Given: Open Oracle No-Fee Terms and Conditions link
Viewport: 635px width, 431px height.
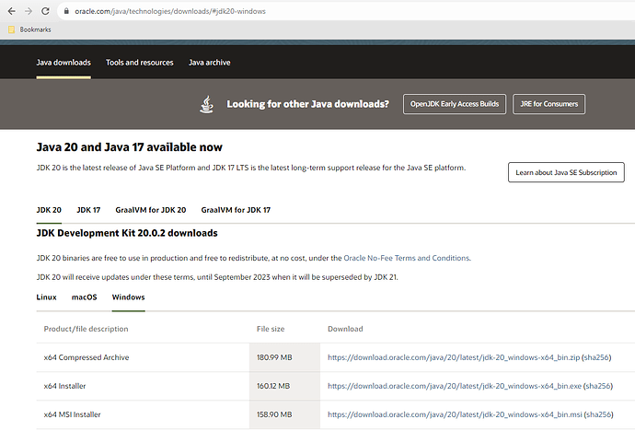Looking at the screenshot, I should (x=407, y=258).
